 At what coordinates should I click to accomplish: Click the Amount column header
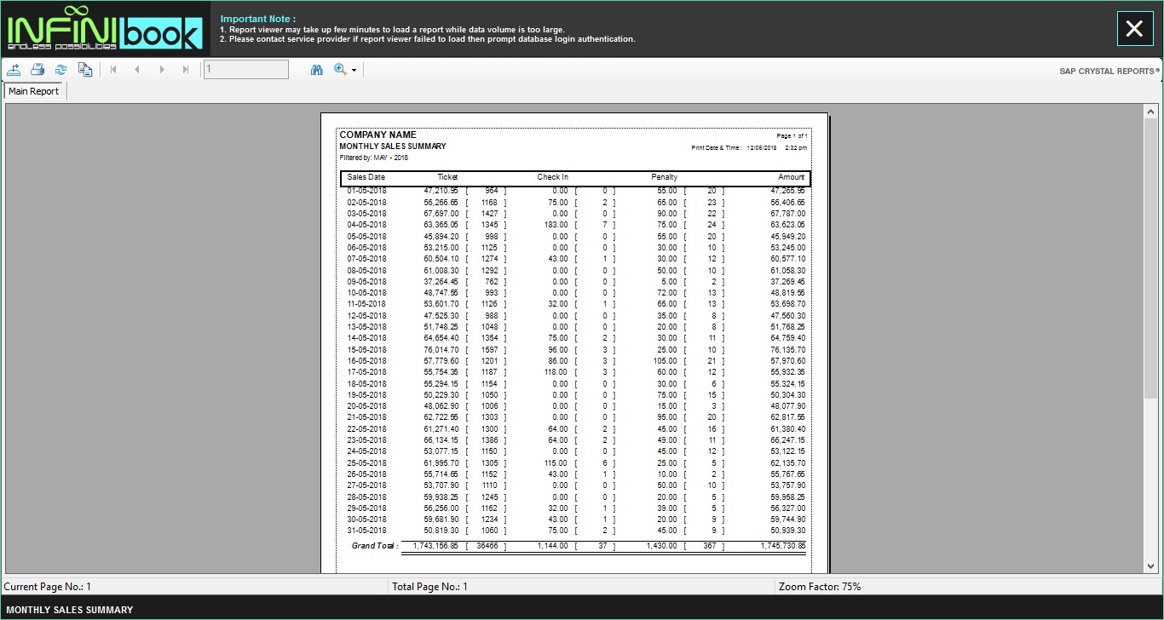(x=791, y=177)
